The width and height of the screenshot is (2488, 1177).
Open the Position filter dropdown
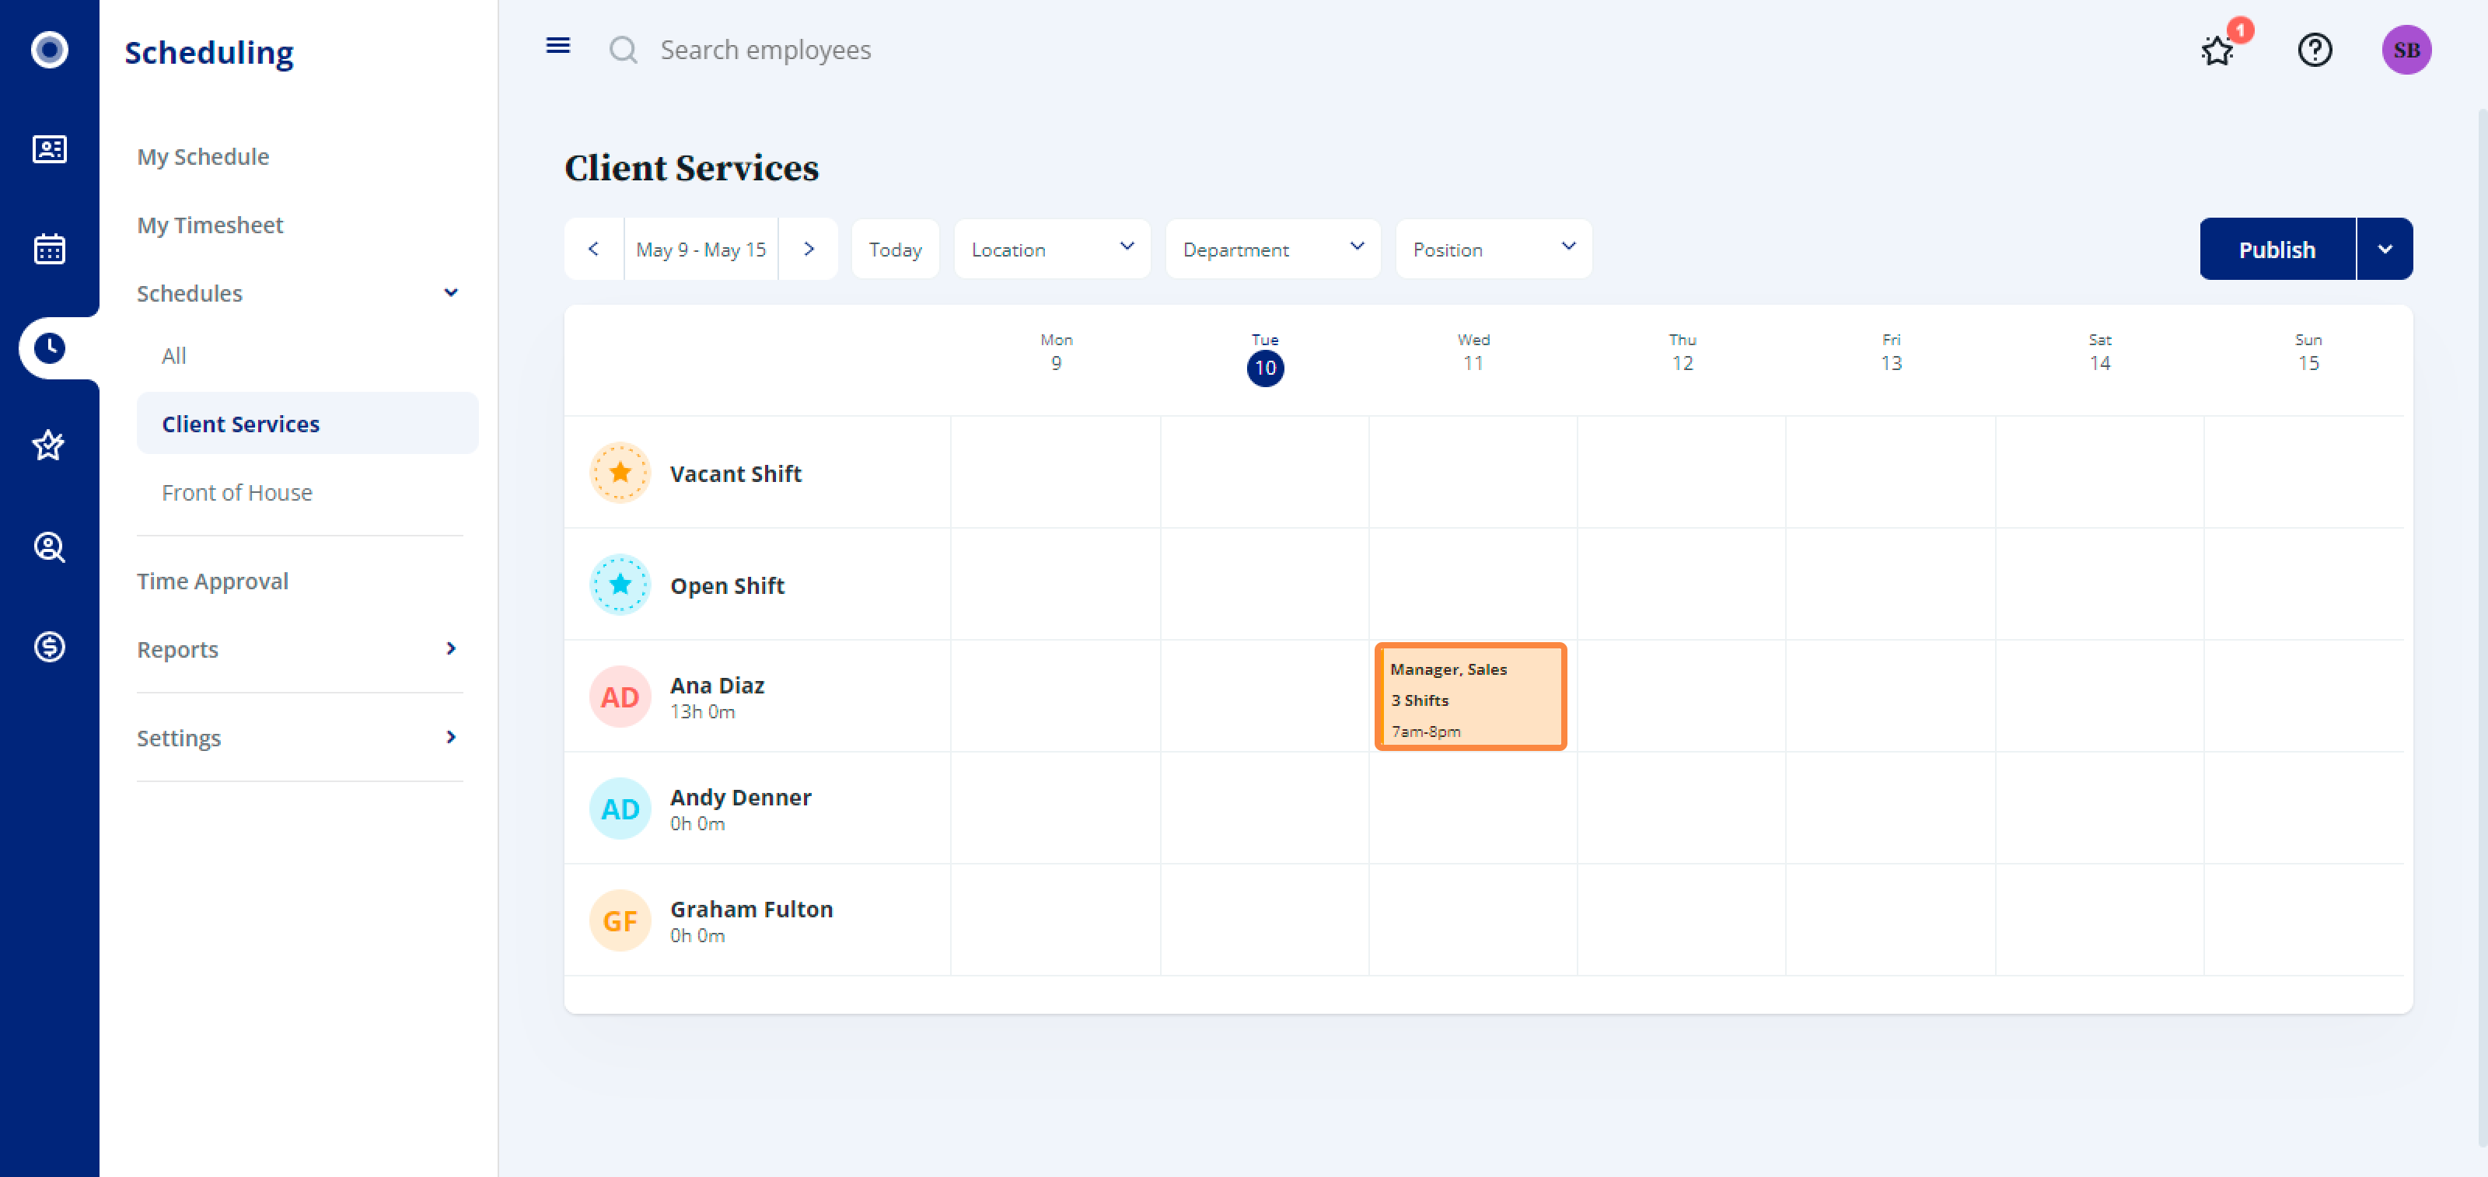tap(1493, 249)
